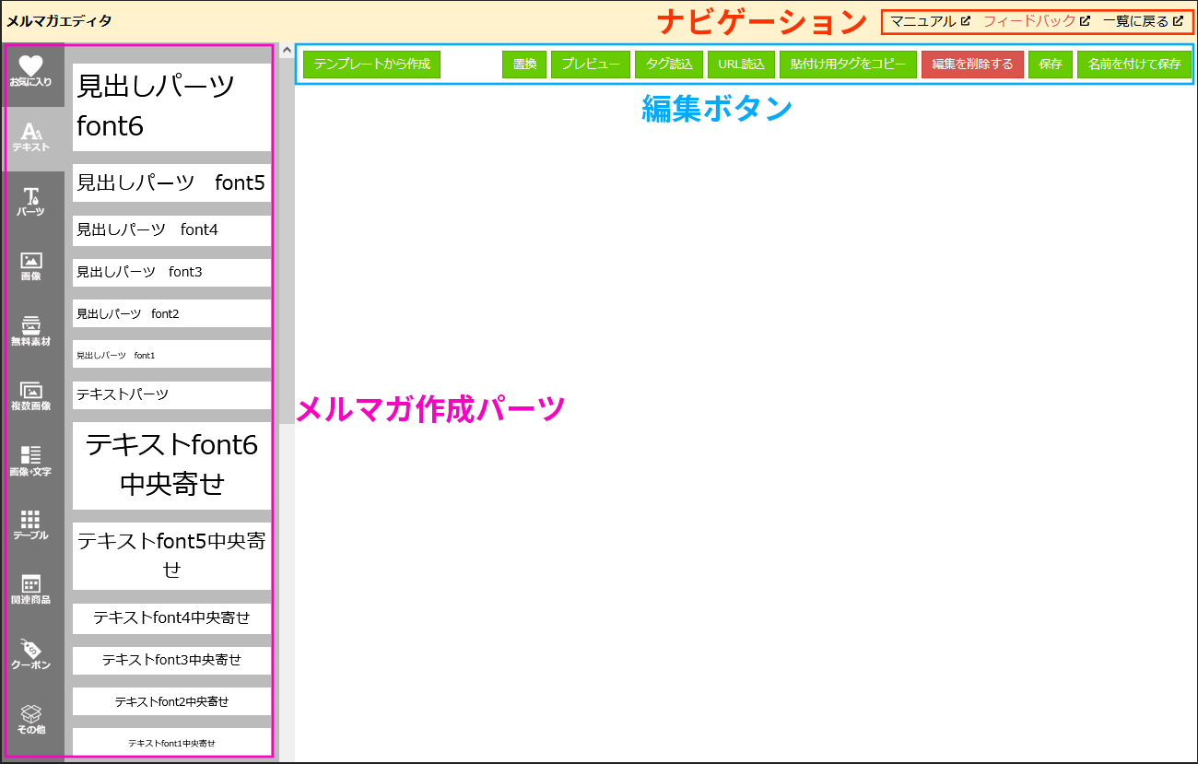1198x764 pixels.
Task: Select the 画像 image icon
Action: pos(31,267)
